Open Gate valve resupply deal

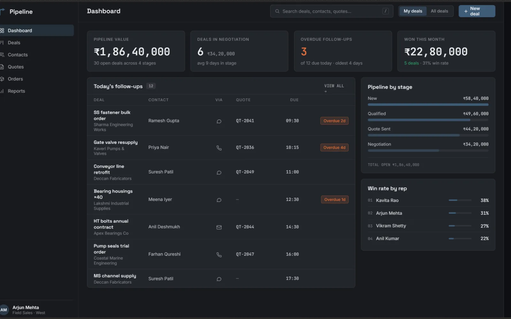point(116,143)
